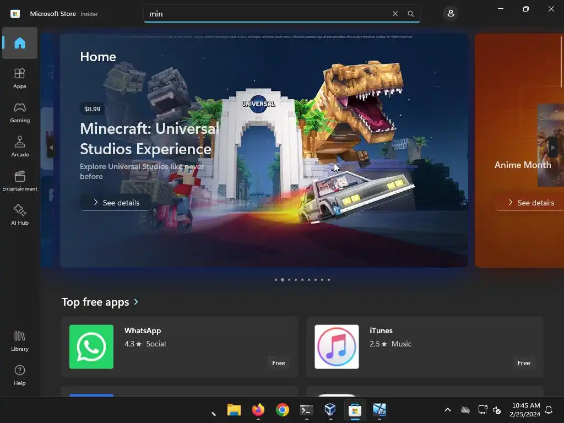Open the Arcade section
The width and height of the screenshot is (564, 423).
20,147
